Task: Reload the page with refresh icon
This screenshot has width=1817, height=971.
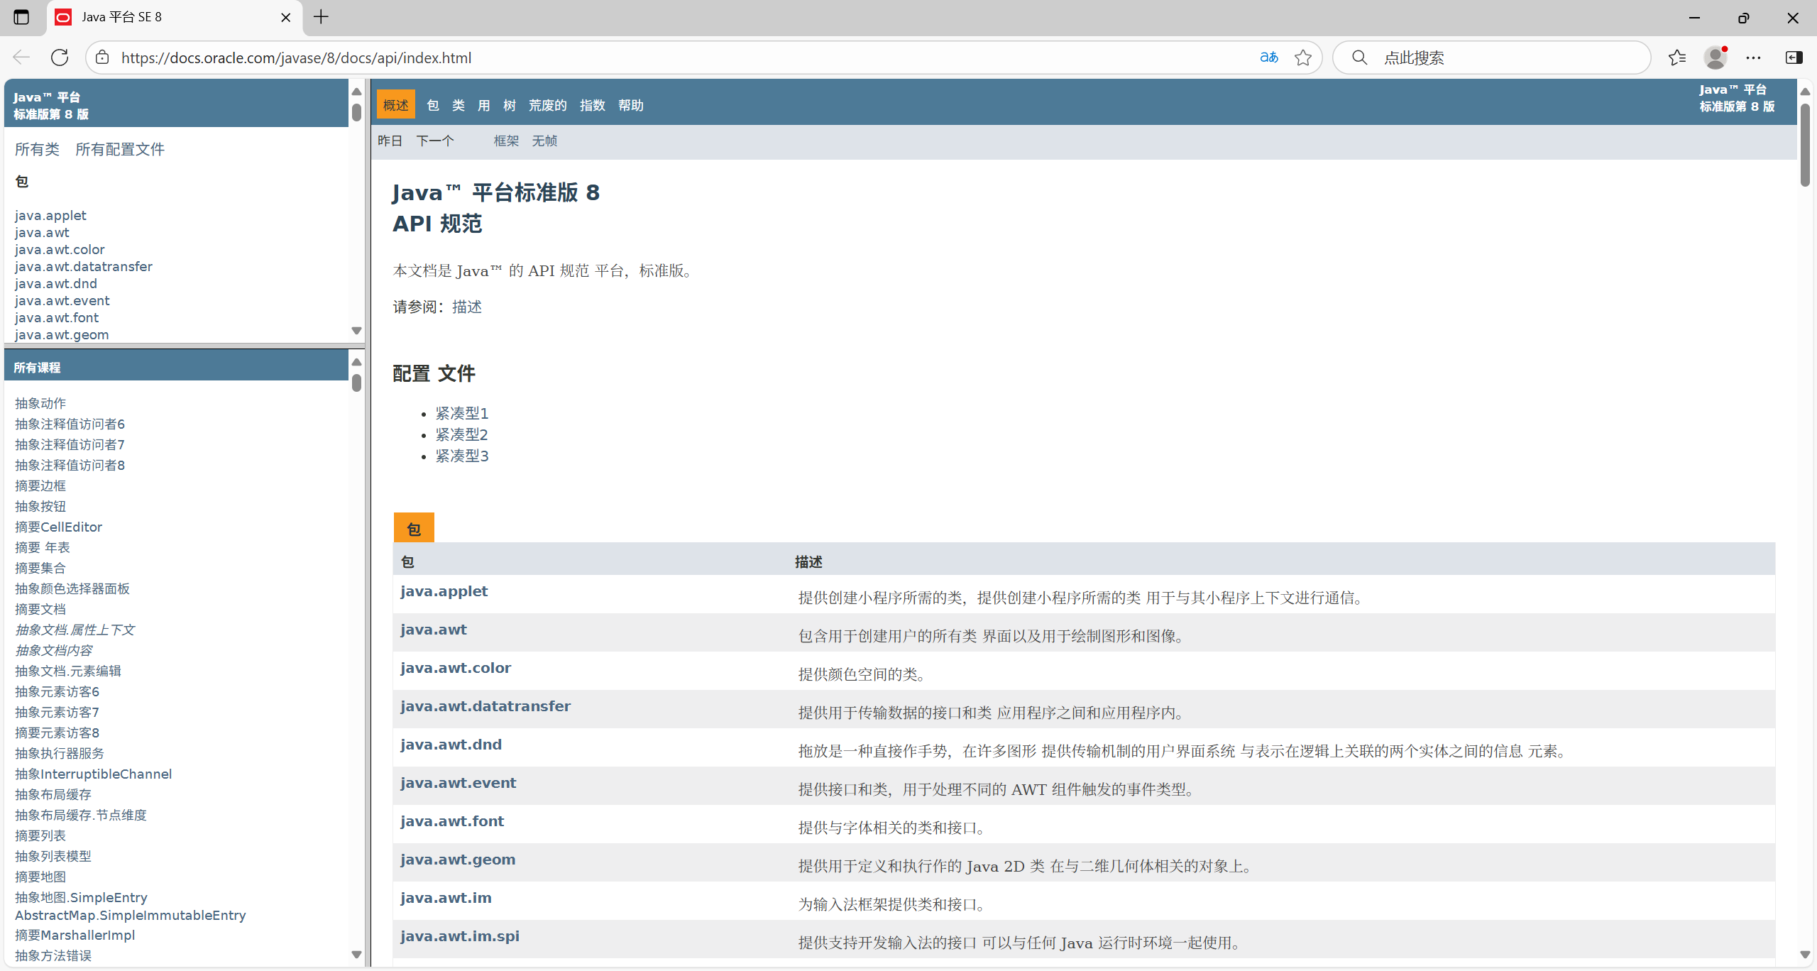Action: [x=60, y=57]
